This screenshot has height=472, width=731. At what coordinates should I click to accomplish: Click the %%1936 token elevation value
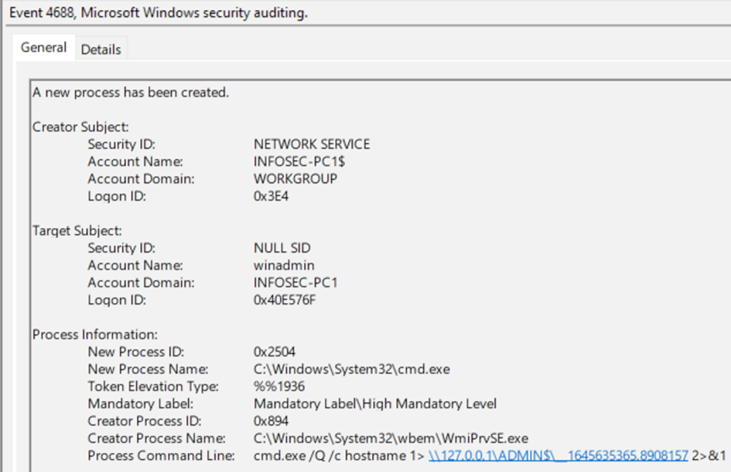pyautogui.click(x=279, y=387)
